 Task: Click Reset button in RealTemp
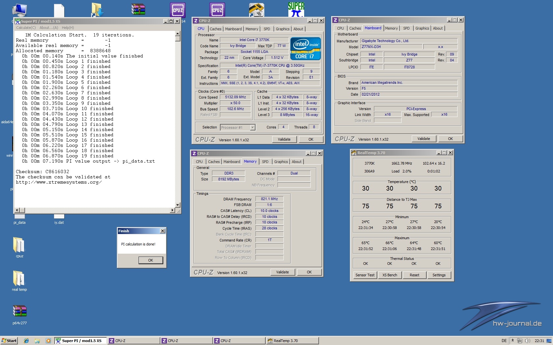(414, 275)
